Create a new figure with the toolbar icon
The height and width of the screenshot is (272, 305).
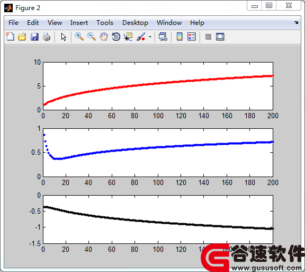10,37
